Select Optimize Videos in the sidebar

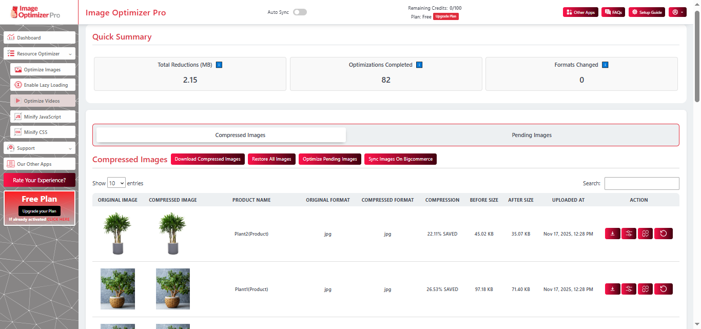43,101
